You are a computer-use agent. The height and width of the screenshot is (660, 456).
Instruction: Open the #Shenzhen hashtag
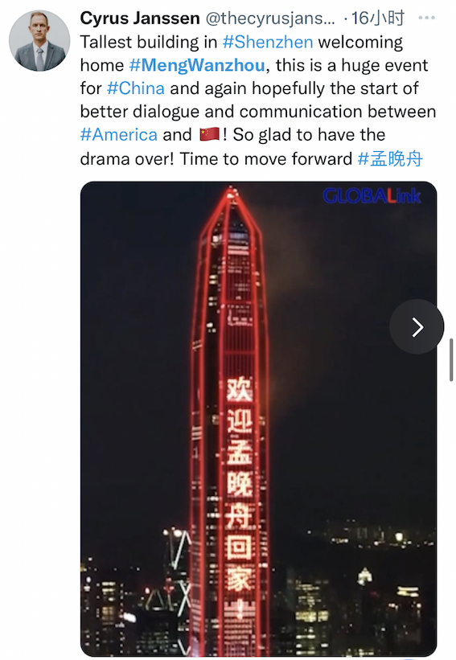(x=268, y=42)
